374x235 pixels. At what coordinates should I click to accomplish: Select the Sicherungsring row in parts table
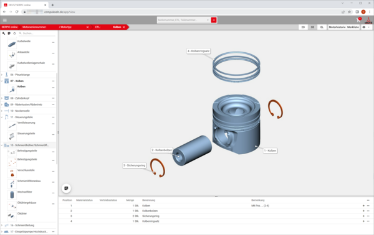point(216,216)
